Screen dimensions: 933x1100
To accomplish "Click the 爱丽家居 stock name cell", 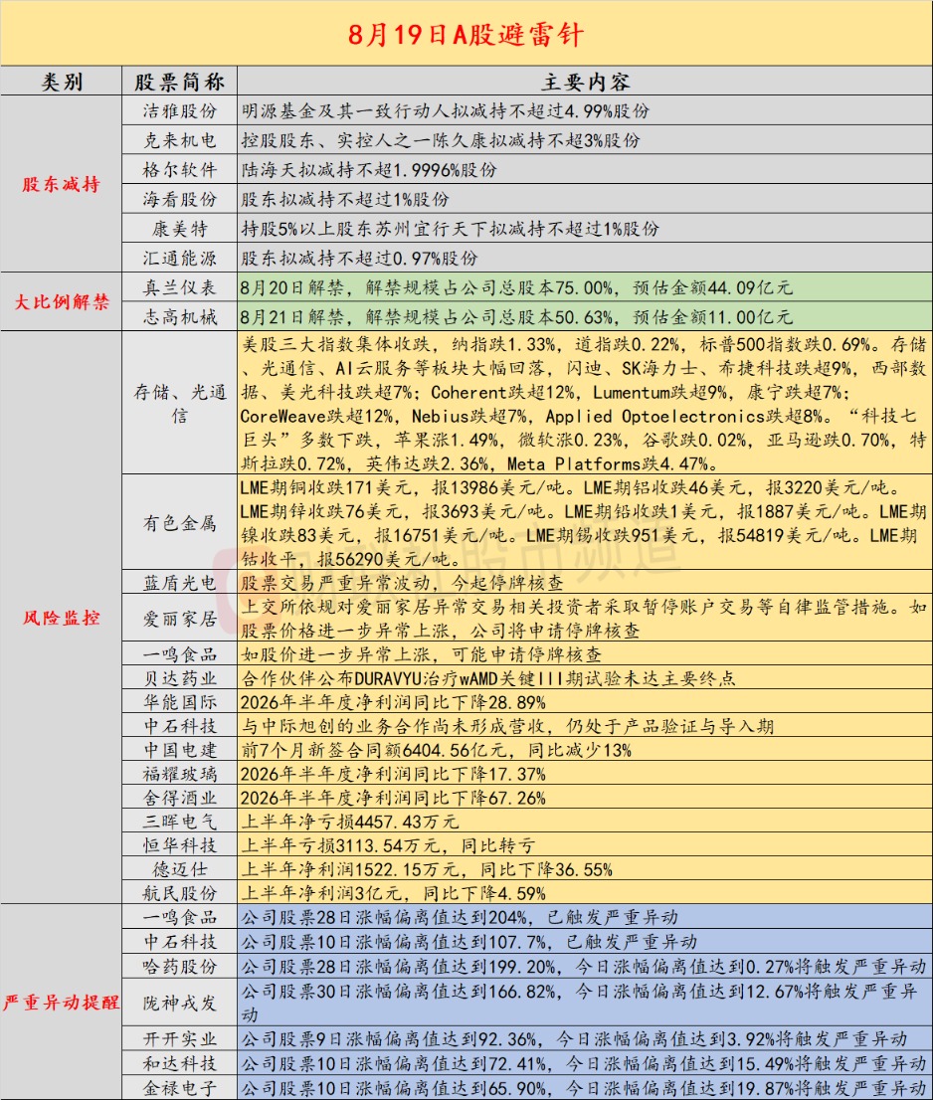I will coord(180,618).
